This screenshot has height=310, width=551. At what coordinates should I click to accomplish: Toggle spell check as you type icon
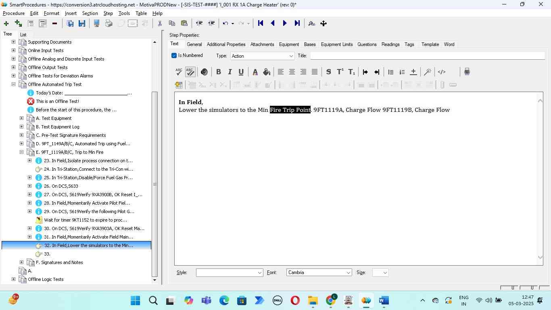(x=190, y=72)
